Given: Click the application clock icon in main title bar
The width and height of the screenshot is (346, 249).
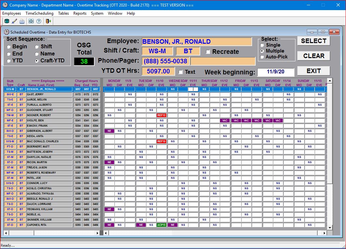Looking at the screenshot, I should (x=5, y=5).
